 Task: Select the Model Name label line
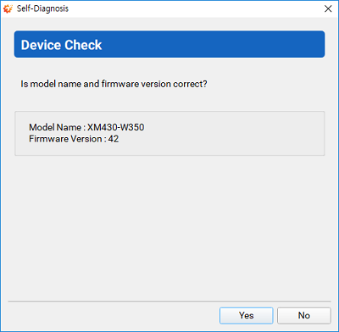point(86,127)
